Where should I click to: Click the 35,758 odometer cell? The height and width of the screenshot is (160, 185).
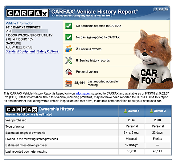(131, 151)
